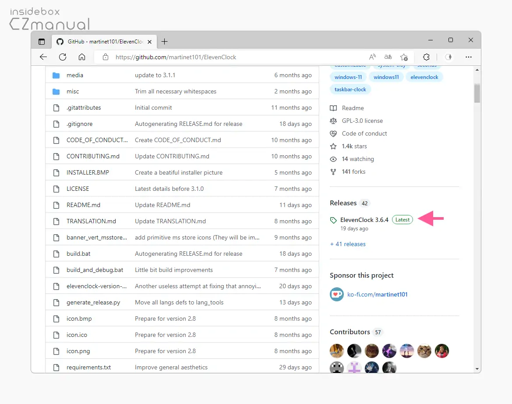The height and width of the screenshot is (404, 512).
Task: Click the site lock info icon
Action: pos(106,57)
